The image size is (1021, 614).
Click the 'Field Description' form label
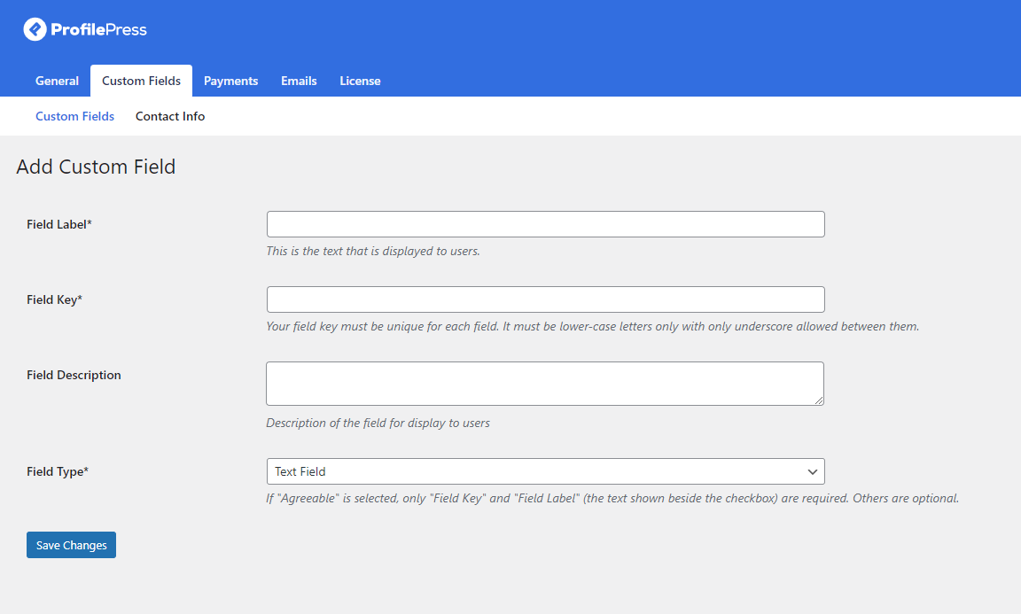[x=74, y=375]
